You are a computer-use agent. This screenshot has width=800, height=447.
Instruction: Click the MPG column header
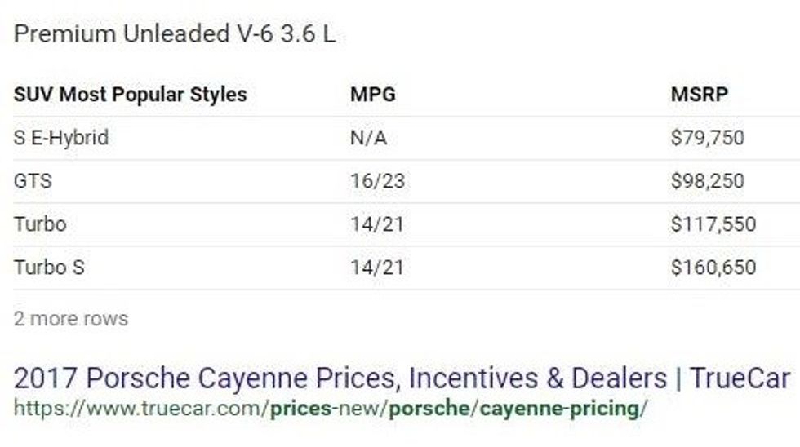(x=372, y=95)
